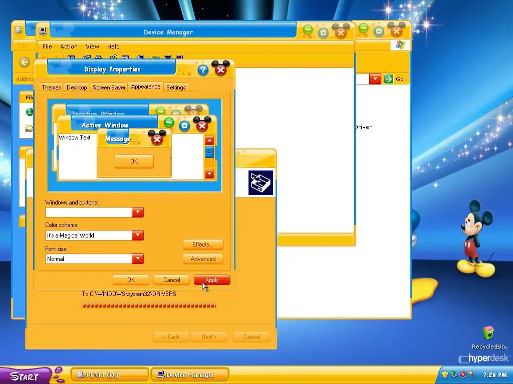
Task: Close the Display Properties dialog
Action: [x=220, y=68]
